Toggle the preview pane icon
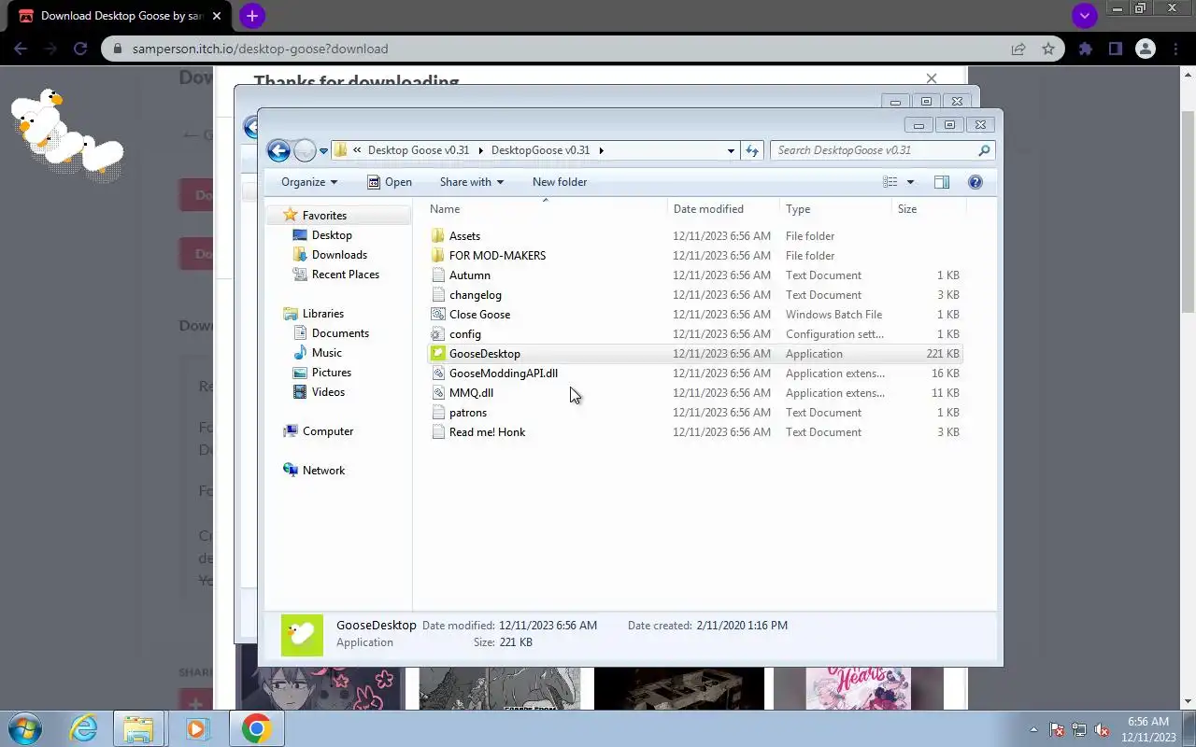 (x=942, y=182)
